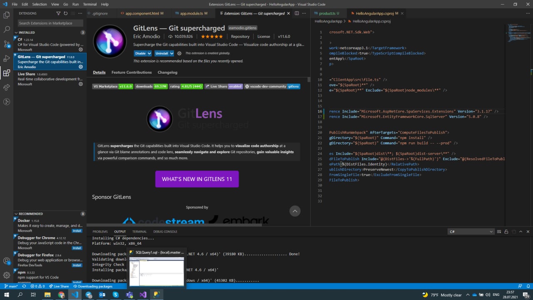Open the Selection menu
This screenshot has height=300, width=533.
tap(40, 4)
